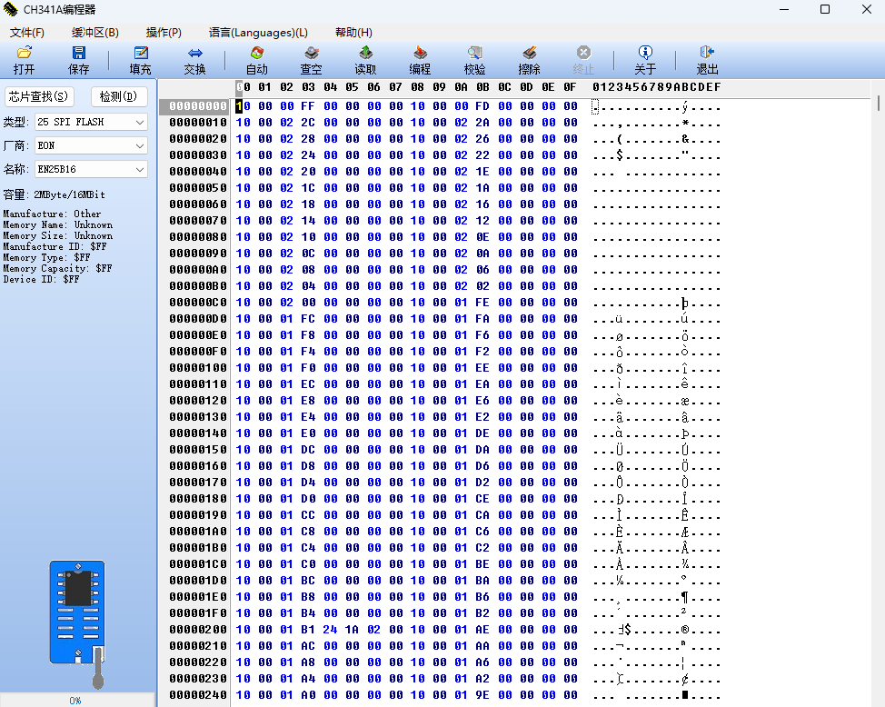The image size is (885, 707).
Task: Click hex byte FD in row 00000000
Action: (x=482, y=106)
